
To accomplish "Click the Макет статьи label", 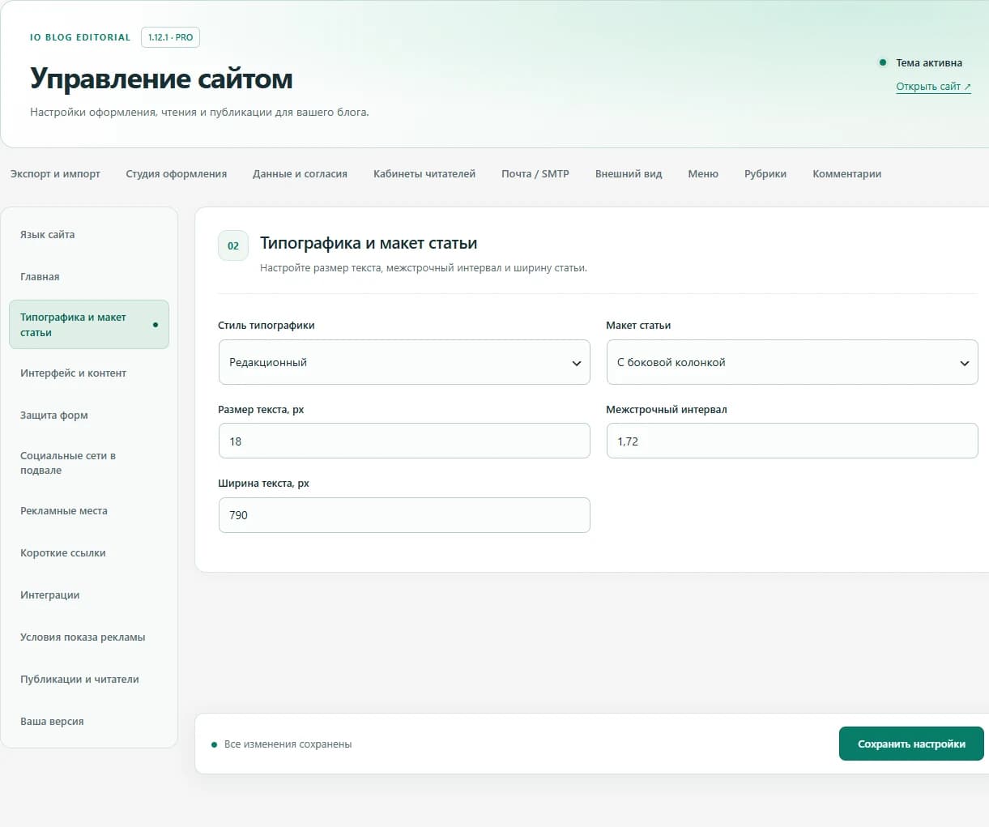I will (x=638, y=325).
